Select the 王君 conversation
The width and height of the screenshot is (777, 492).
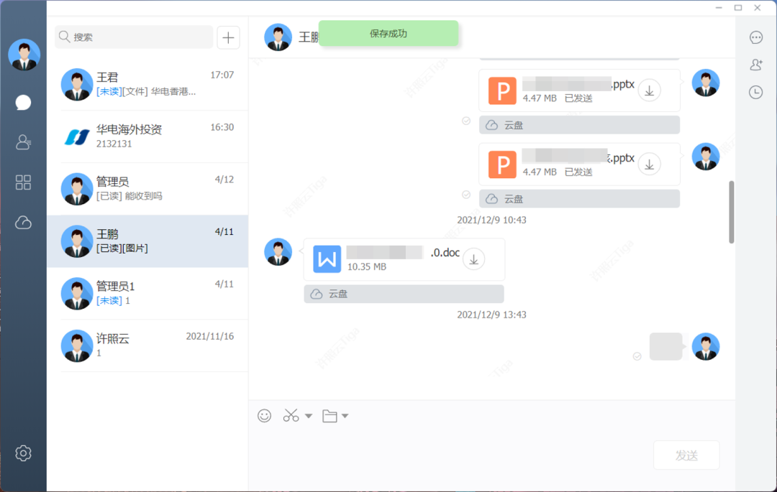(x=147, y=84)
